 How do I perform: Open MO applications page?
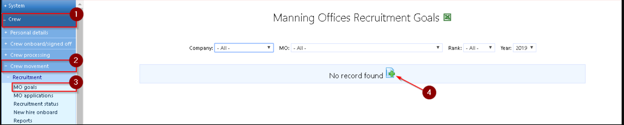[x=33, y=96]
